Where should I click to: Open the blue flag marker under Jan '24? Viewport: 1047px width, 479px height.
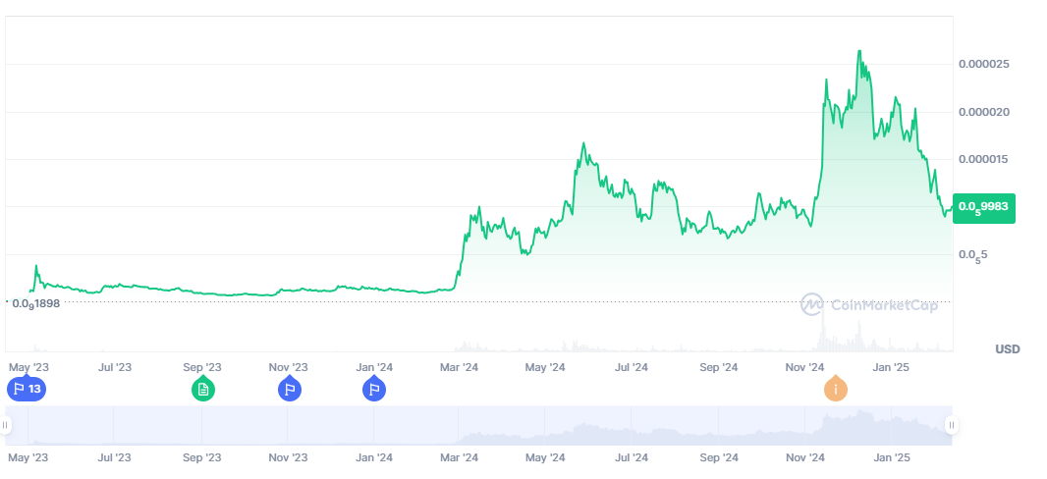point(373,390)
